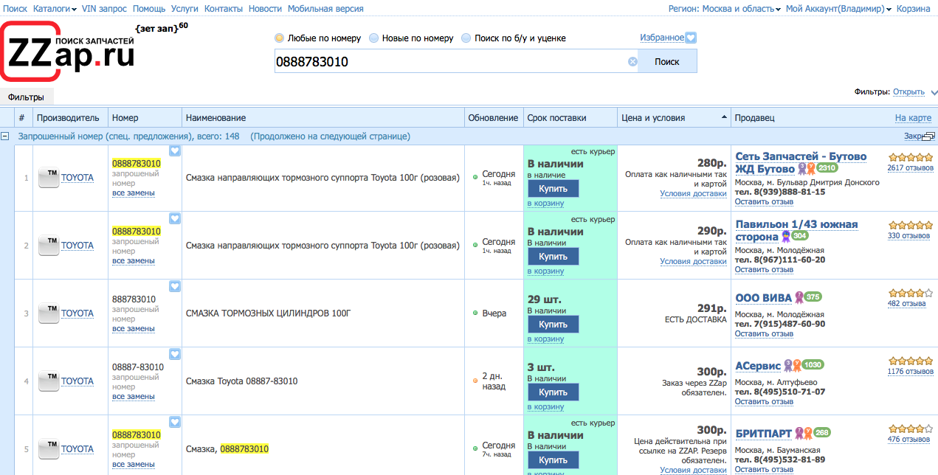Click the 304 rating badge of Павильон 1/43
The height and width of the screenshot is (475, 938).
tap(800, 236)
